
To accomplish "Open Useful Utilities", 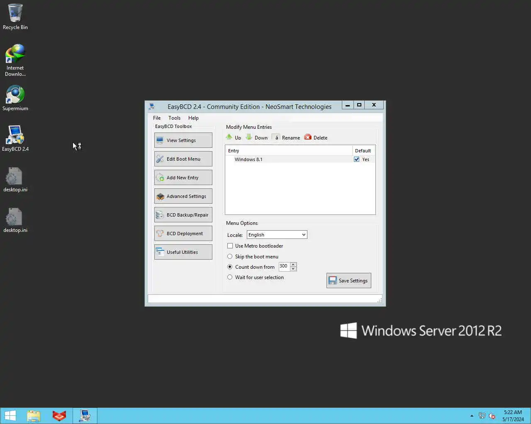I will pyautogui.click(x=183, y=252).
